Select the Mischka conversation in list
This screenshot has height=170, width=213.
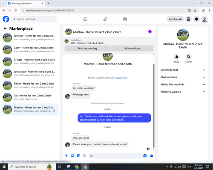click(x=30, y=109)
